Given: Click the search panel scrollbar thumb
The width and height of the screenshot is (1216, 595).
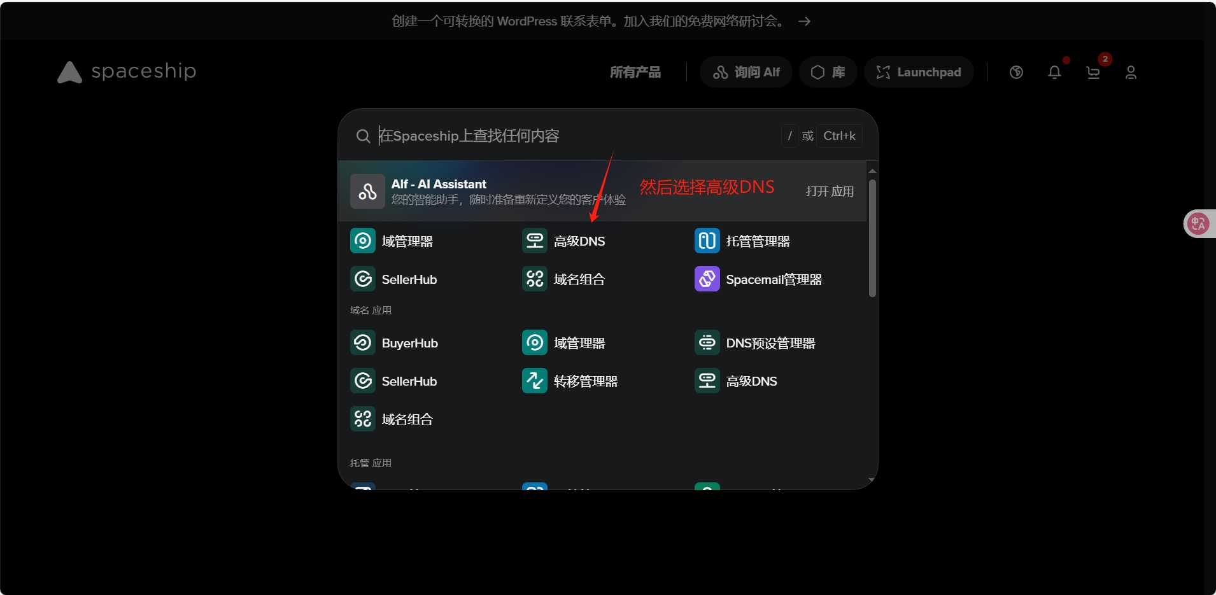Looking at the screenshot, I should point(872,238).
